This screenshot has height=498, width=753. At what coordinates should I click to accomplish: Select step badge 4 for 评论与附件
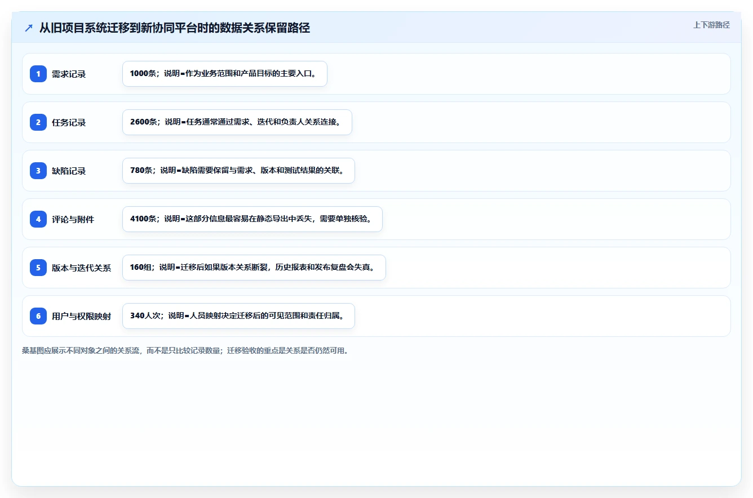38,219
